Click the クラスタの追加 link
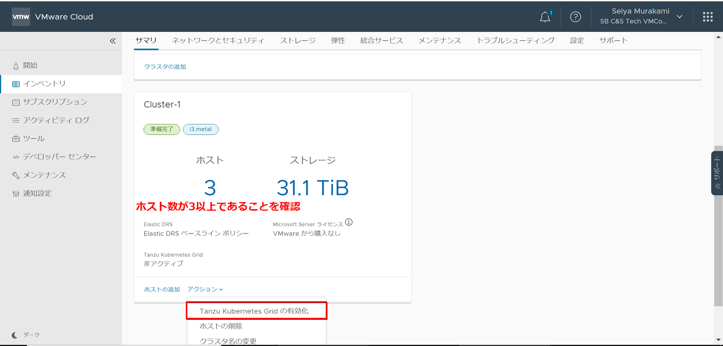This screenshot has width=723, height=346. point(165,66)
